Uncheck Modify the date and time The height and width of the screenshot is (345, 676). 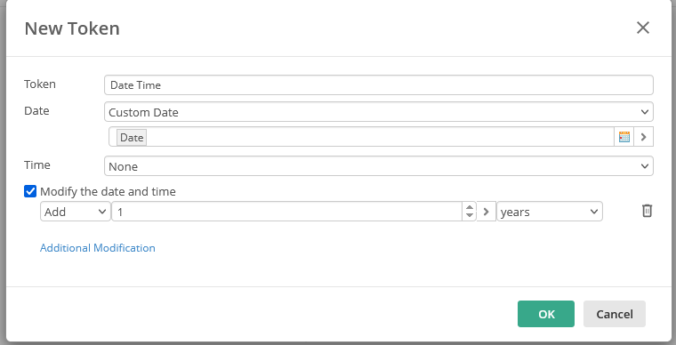point(30,191)
